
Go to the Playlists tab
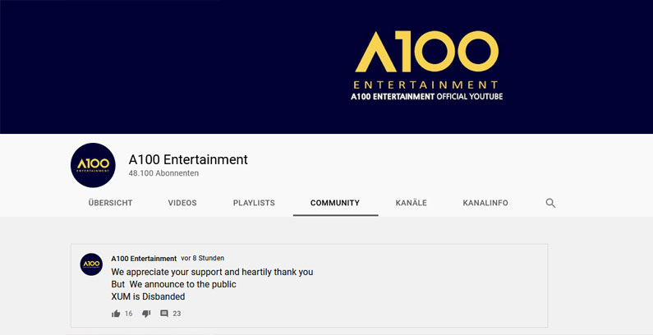254,203
